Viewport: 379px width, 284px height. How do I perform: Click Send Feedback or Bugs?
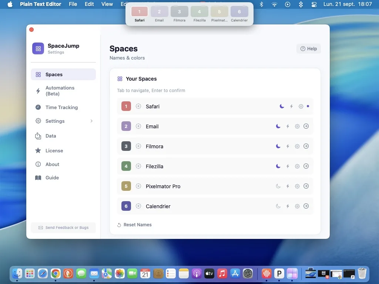tap(63, 227)
